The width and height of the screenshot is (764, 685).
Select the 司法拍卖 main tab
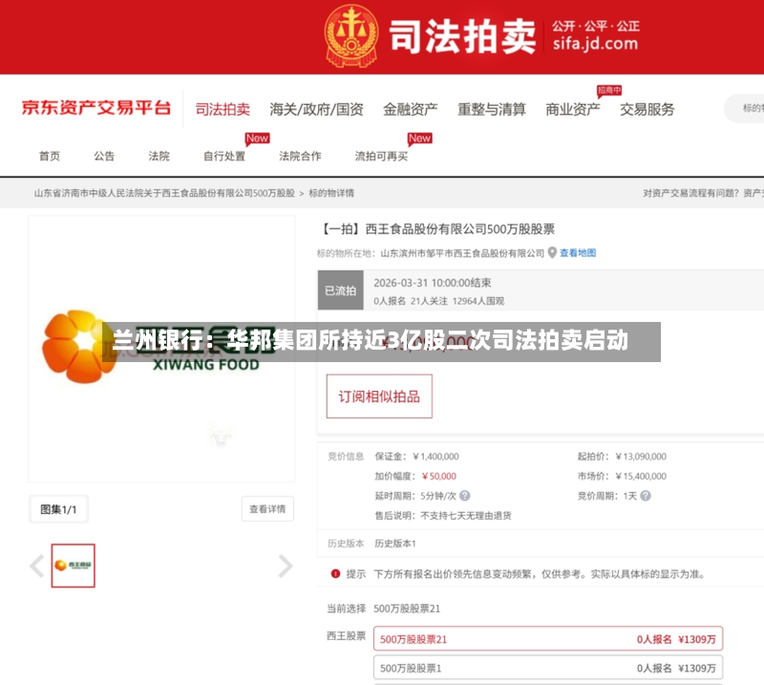point(223,109)
